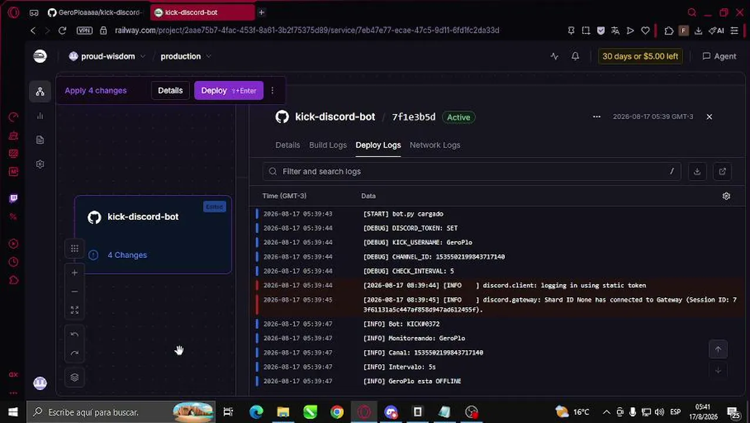Image resolution: width=750 pixels, height=423 pixels.
Task: Zoom in on the canvas
Action: click(x=75, y=273)
